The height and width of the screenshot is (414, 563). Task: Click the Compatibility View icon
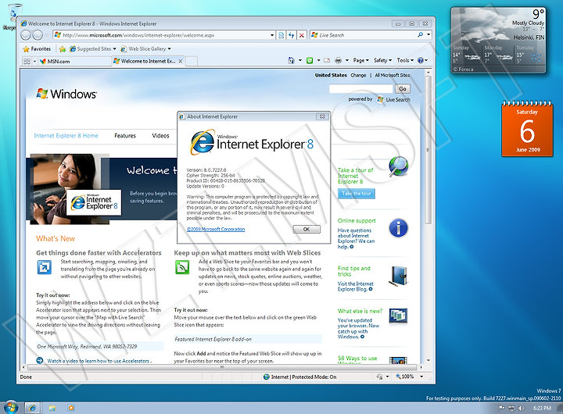pyautogui.click(x=281, y=35)
